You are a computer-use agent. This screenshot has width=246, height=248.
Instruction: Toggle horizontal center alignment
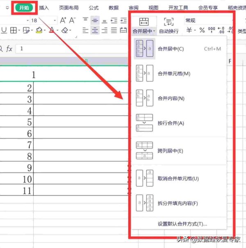tap(95, 30)
